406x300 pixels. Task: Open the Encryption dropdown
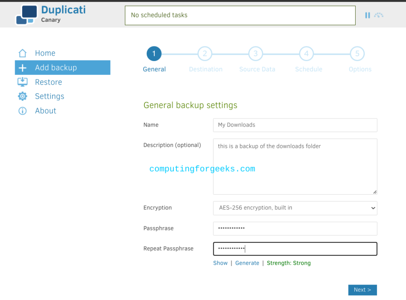pos(295,208)
